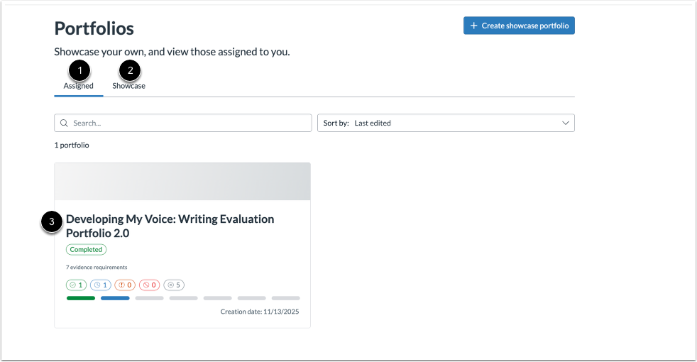
Task: Click the chevron arrow of Sort by
Action: (x=566, y=123)
